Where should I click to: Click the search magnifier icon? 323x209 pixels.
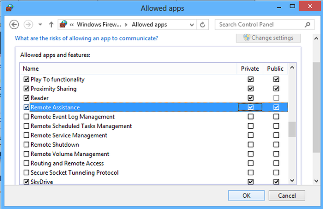[307, 24]
